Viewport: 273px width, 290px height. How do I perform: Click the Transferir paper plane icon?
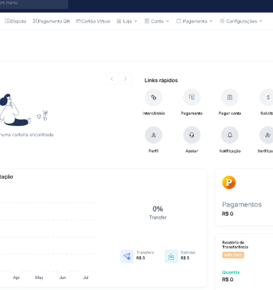click(x=127, y=256)
